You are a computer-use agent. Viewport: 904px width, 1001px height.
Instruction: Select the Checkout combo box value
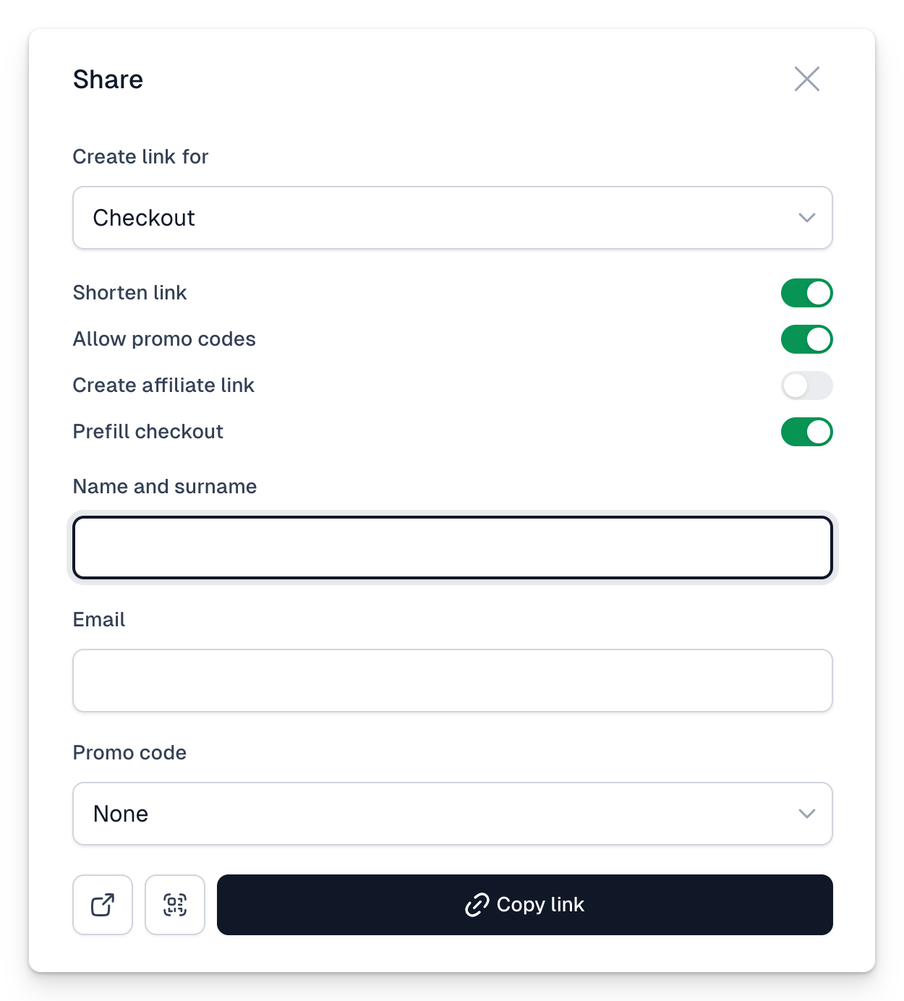[x=453, y=218]
